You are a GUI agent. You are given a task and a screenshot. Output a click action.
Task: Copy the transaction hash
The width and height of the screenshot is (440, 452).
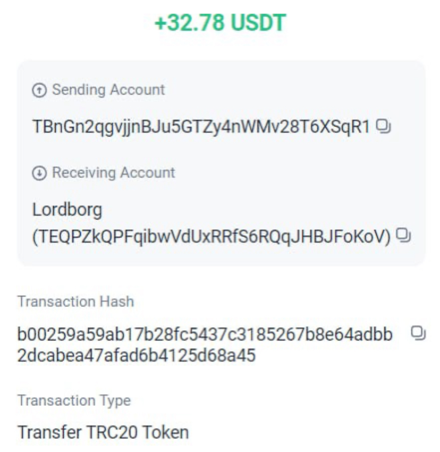pos(418,333)
